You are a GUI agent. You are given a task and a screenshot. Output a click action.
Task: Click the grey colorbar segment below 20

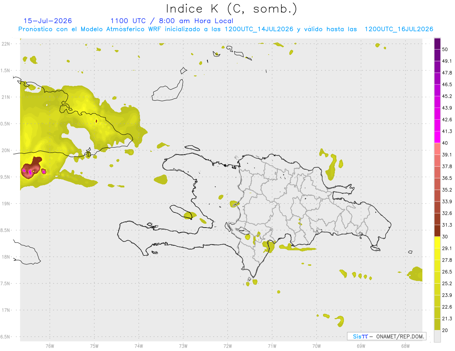pyautogui.click(x=438, y=336)
